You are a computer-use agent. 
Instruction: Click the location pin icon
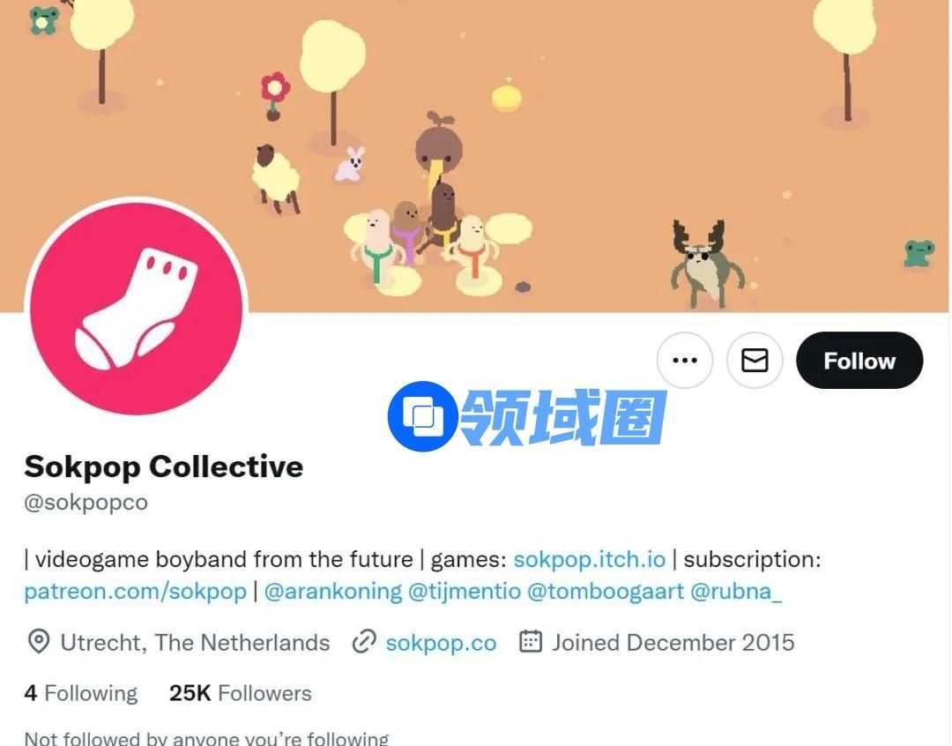coord(39,642)
